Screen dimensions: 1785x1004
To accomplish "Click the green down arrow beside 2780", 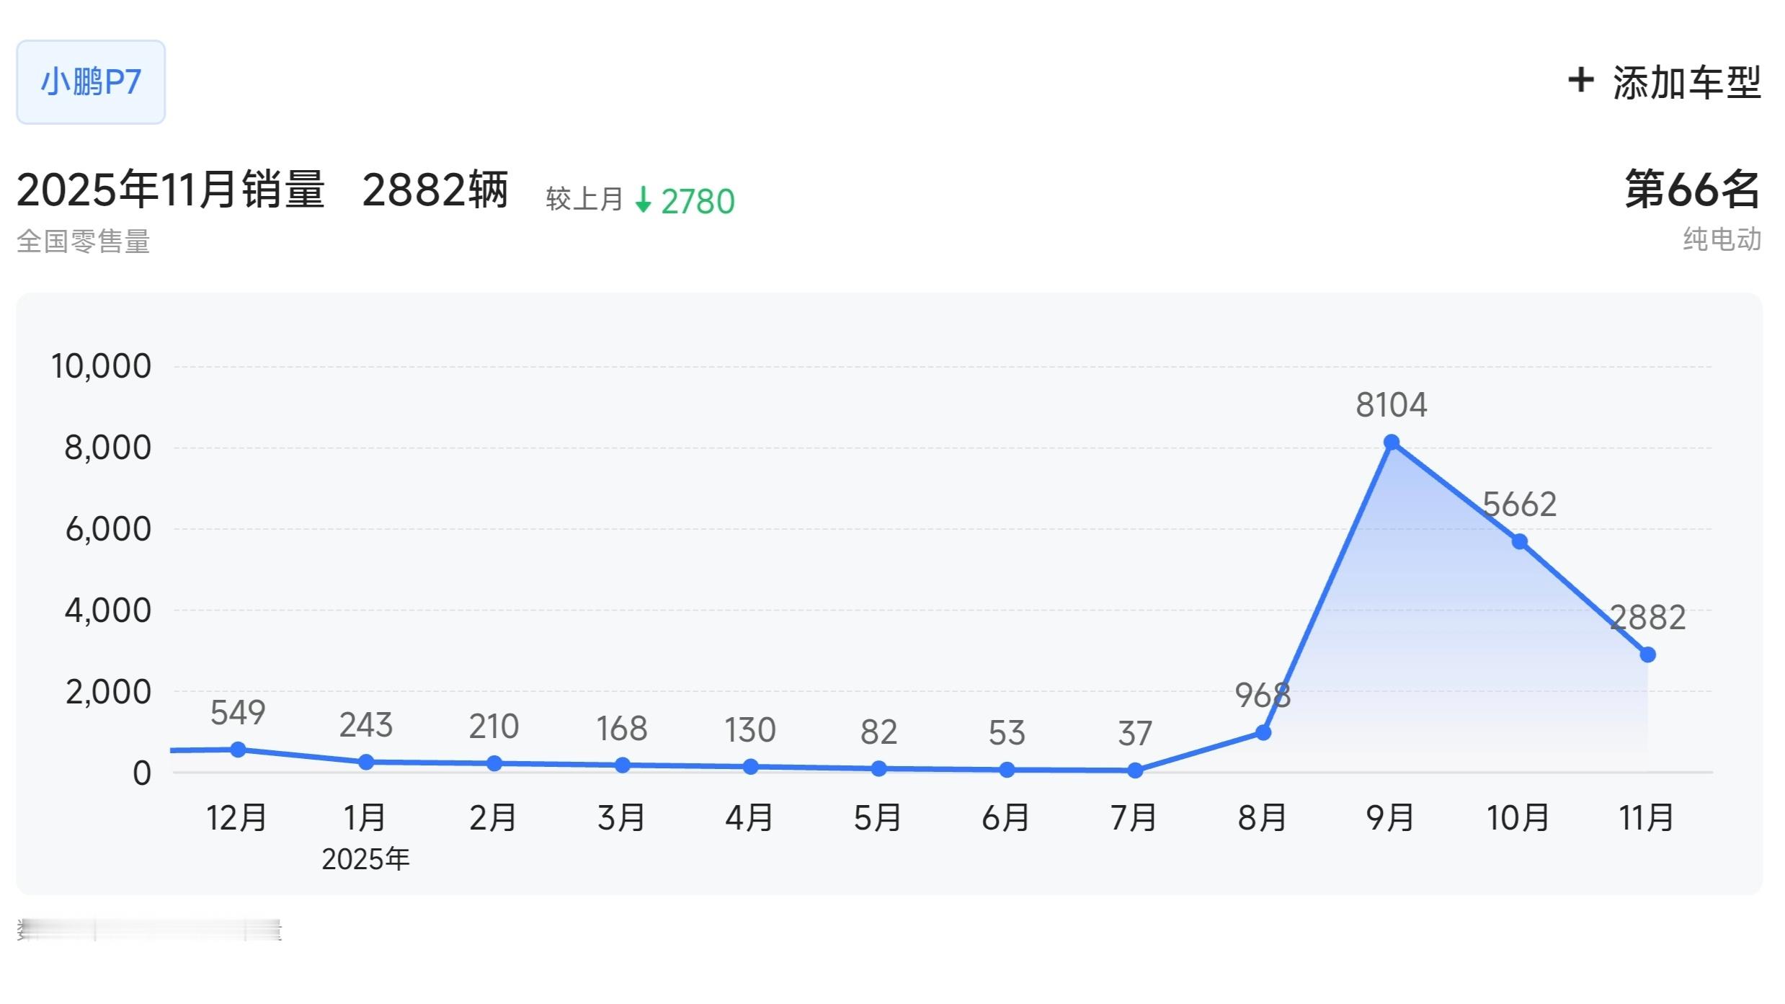I will [x=643, y=200].
